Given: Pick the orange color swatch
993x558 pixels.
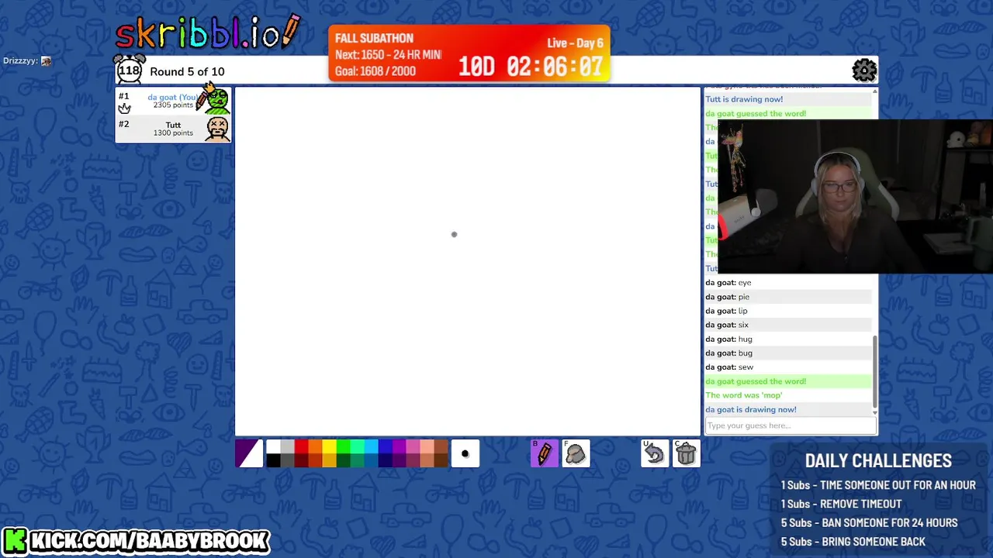Looking at the screenshot, I should 315,446.
